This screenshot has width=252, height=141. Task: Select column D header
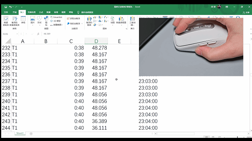click(x=96, y=41)
